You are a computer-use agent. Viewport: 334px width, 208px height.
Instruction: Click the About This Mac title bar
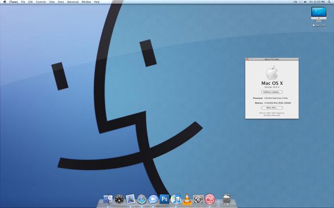point(272,59)
